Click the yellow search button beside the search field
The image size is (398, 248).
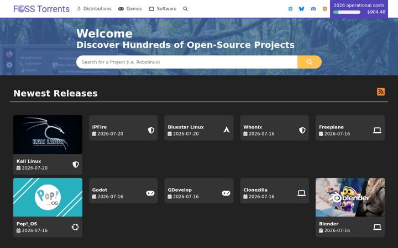pos(309,62)
